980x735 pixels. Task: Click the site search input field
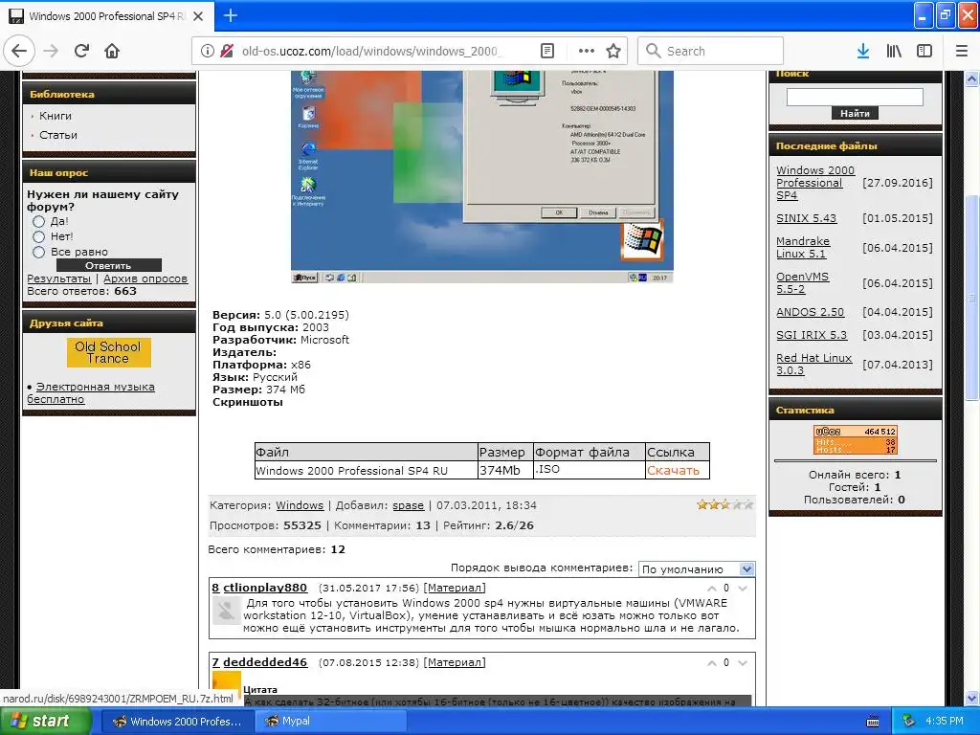tap(855, 97)
